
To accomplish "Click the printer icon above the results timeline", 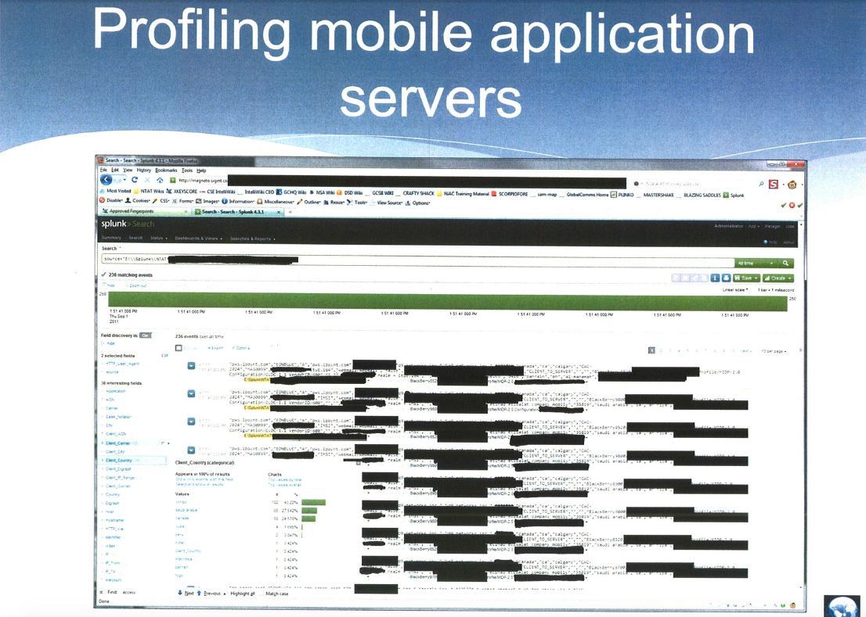I will pos(727,278).
